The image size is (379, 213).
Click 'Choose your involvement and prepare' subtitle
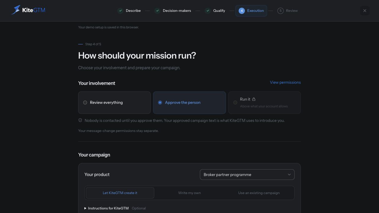coord(129,68)
